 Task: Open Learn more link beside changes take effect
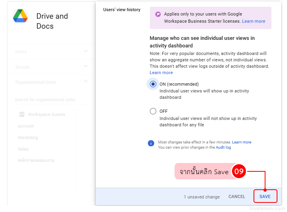242,142
